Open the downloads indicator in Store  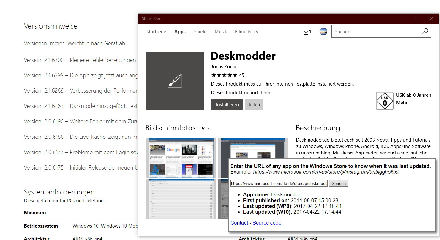tap(307, 31)
